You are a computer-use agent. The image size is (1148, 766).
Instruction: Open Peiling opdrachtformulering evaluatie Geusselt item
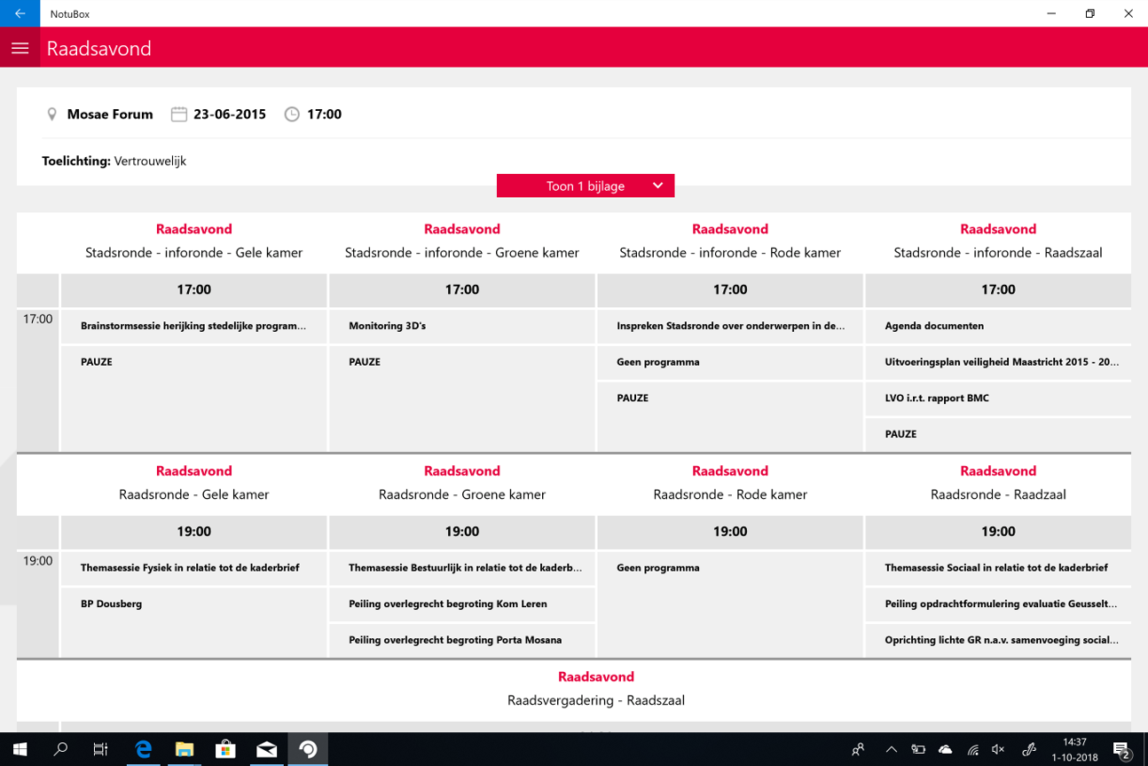click(x=998, y=604)
